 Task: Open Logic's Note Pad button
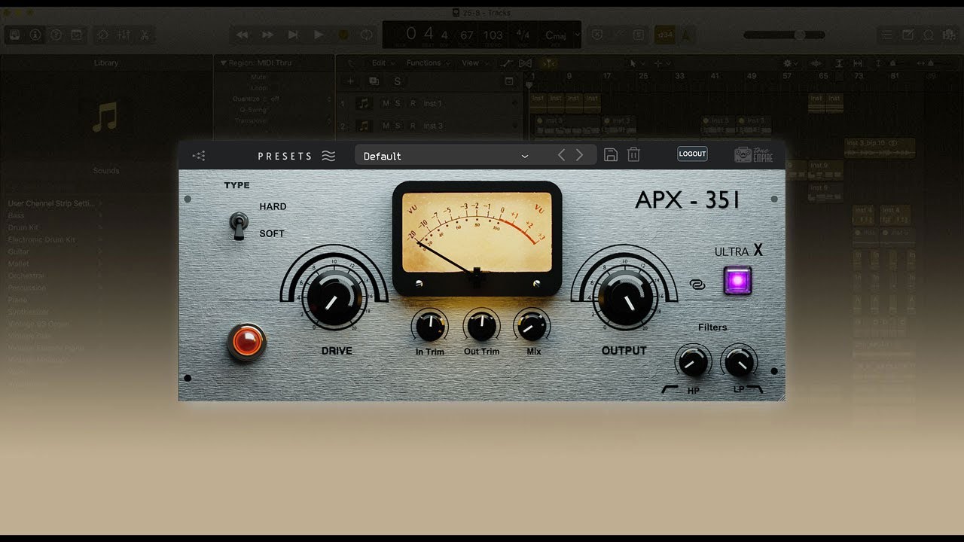click(x=908, y=35)
